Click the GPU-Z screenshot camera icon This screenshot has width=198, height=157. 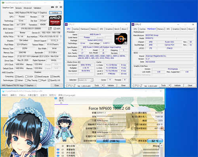coord(52,7)
